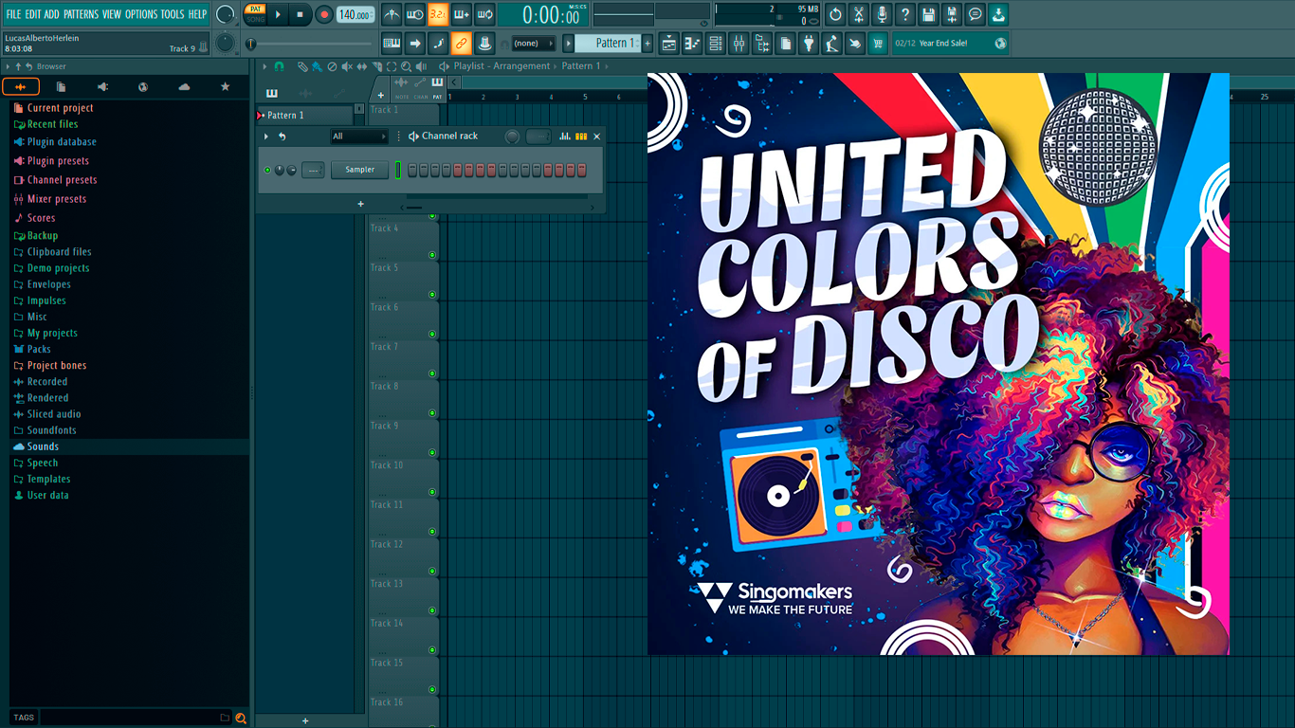
Task: Open the FILE menu
Action: 13,14
